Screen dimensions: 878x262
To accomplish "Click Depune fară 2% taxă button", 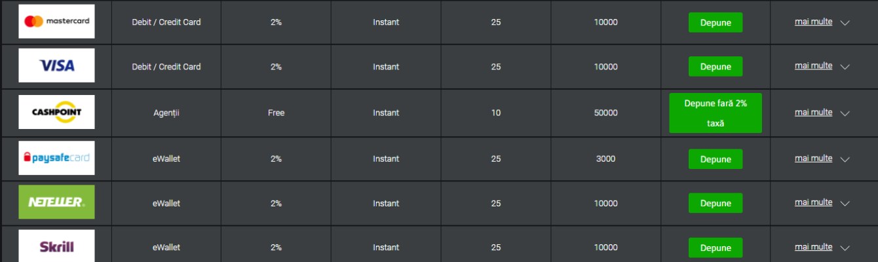I will tap(716, 113).
